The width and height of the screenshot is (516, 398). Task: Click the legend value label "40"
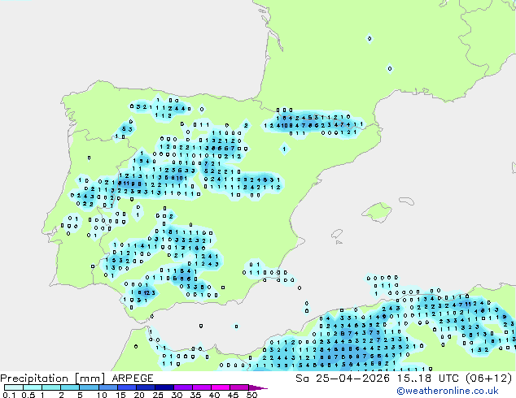(x=214, y=395)
